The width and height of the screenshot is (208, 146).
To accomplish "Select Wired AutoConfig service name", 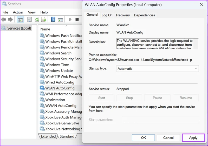I will 60,82.
